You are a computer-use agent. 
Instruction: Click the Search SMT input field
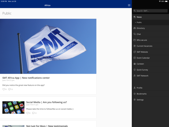point(150,11)
